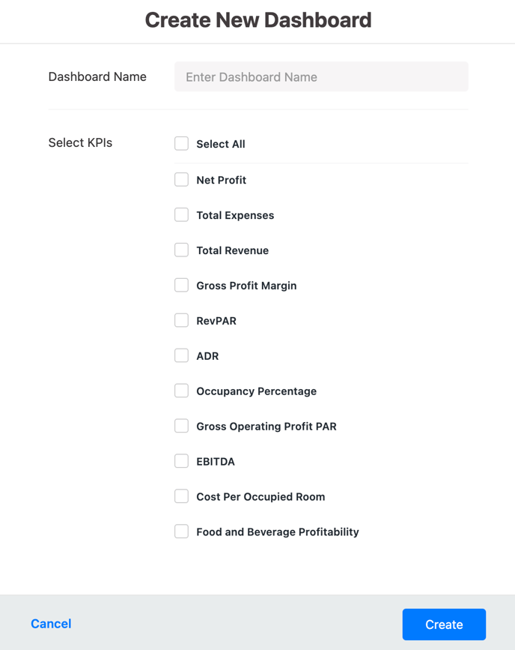Click the Select All label text
The image size is (515, 650).
point(221,144)
